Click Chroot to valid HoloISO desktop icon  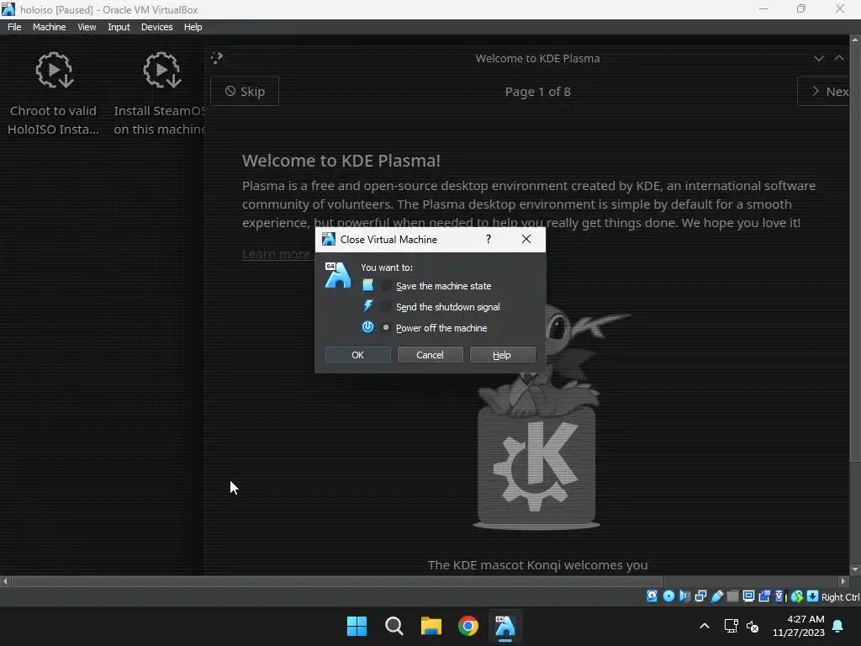53,93
